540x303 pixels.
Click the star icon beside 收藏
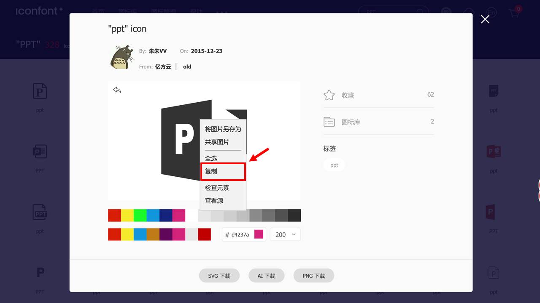click(x=329, y=95)
